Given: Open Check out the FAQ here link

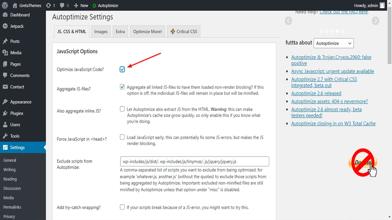Looking at the screenshot, I should point(344,12).
